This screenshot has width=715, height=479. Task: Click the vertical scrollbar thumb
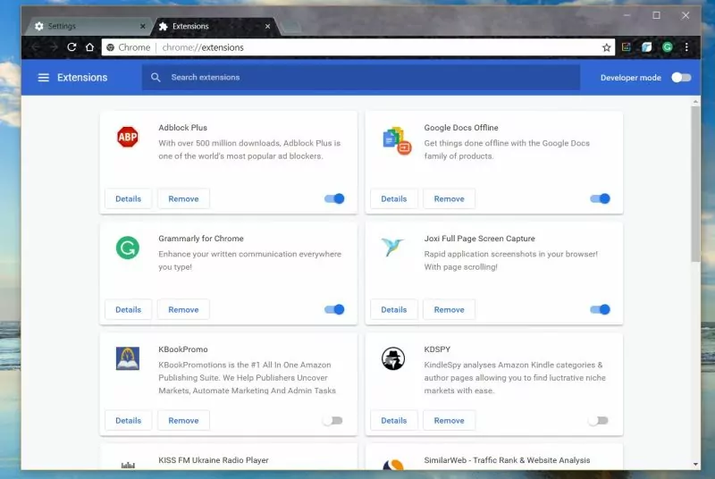tap(695, 184)
